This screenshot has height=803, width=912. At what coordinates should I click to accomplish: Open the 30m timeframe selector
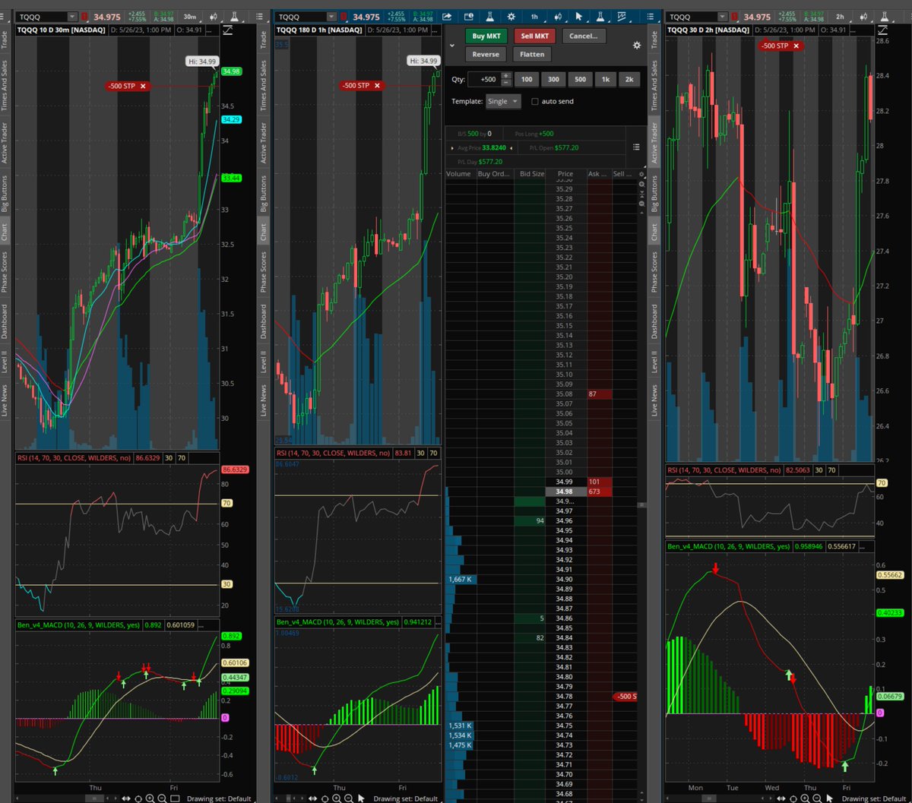click(x=190, y=17)
